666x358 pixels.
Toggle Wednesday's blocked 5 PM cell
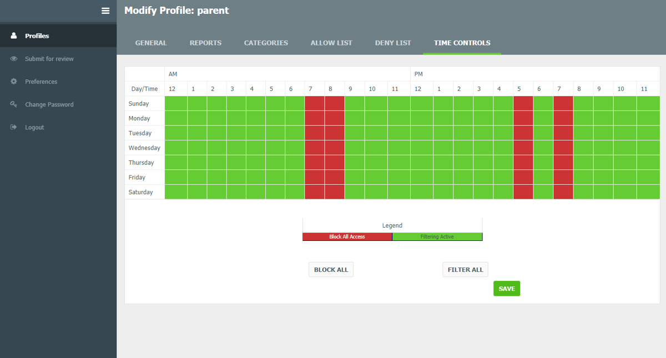[x=523, y=148]
